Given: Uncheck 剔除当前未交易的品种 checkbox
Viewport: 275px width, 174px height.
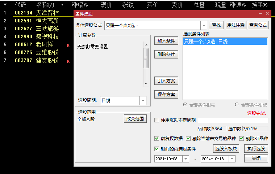Looking at the screenshot, I should (x=188, y=139).
